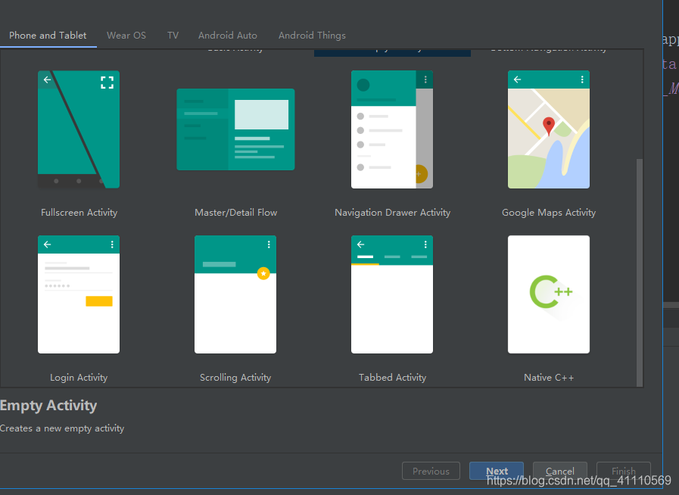Choose the Login Activity template thumbnail
The height and width of the screenshot is (495, 679).
79,294
